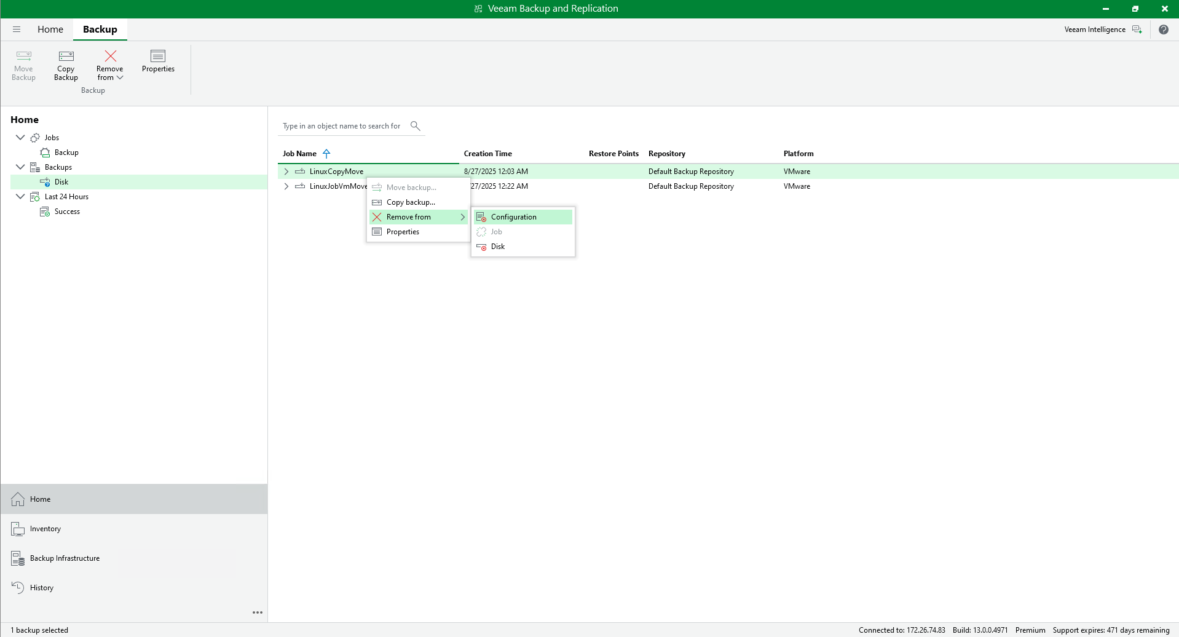The height and width of the screenshot is (637, 1179).
Task: Select the Disk node under Backups
Action: pyautogui.click(x=60, y=181)
